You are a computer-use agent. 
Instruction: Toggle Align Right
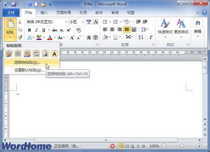tap(119, 29)
